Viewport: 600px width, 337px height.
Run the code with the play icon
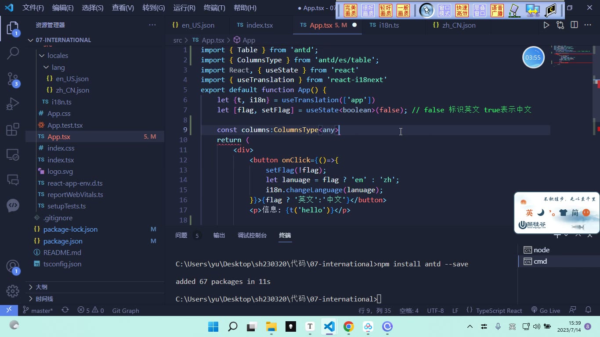(x=546, y=25)
